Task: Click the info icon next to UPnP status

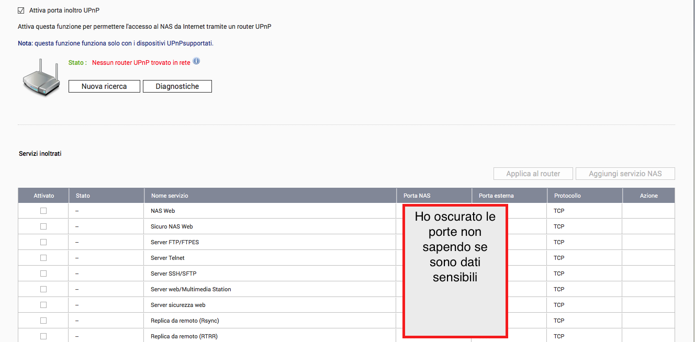Action: [x=196, y=61]
